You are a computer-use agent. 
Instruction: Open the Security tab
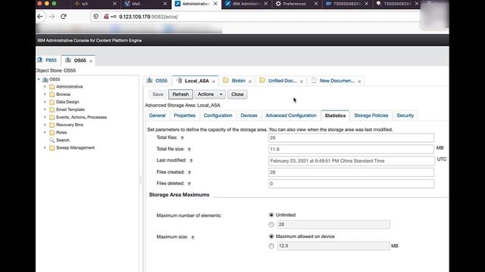coord(405,116)
